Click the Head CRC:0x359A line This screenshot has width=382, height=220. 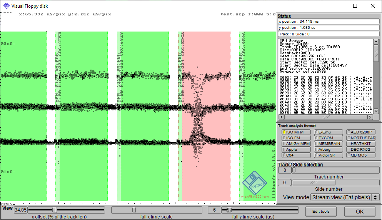pos(303,56)
